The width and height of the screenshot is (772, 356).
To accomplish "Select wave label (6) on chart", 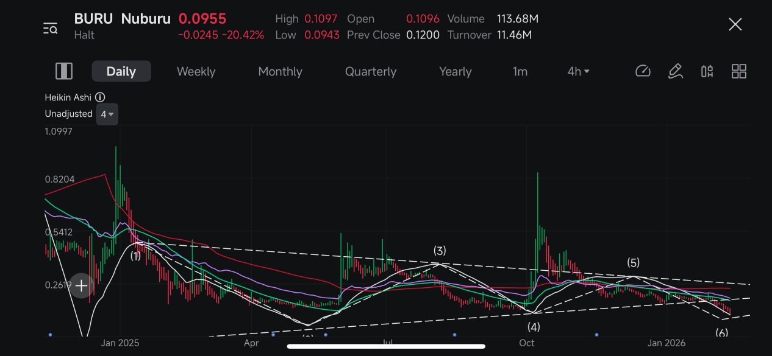I will [x=722, y=332].
